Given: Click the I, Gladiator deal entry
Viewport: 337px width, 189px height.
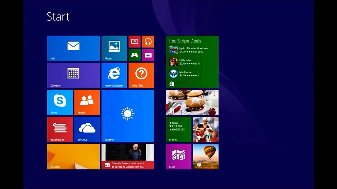Looking at the screenshot, I should click(x=185, y=62).
